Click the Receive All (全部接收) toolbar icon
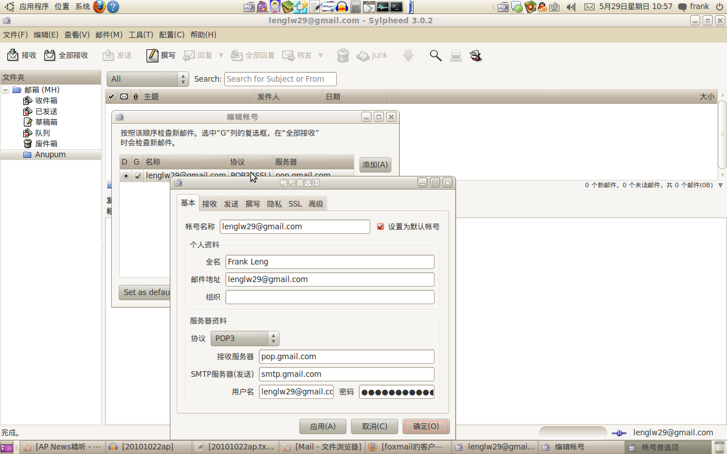 pyautogui.click(x=50, y=56)
